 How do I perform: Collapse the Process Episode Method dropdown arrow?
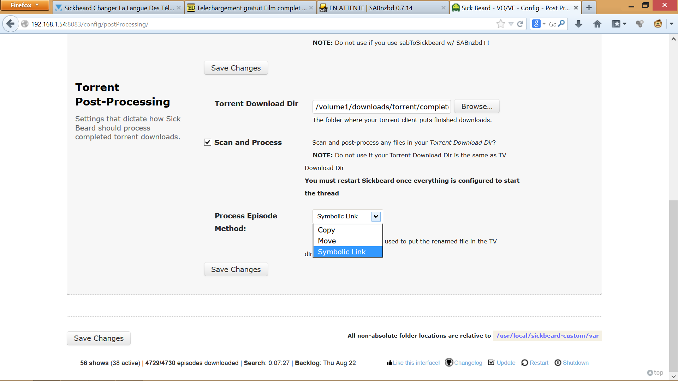click(x=376, y=216)
